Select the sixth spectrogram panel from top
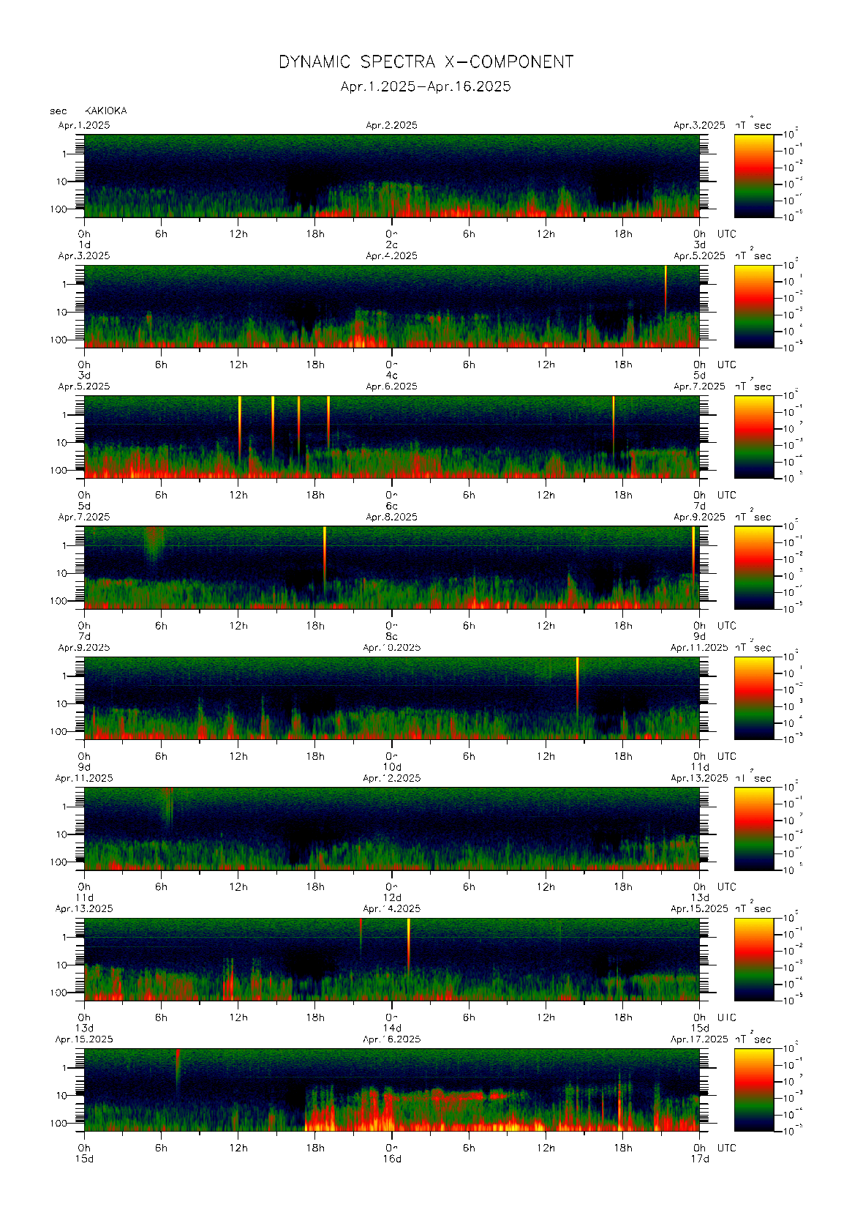 pos(391,828)
